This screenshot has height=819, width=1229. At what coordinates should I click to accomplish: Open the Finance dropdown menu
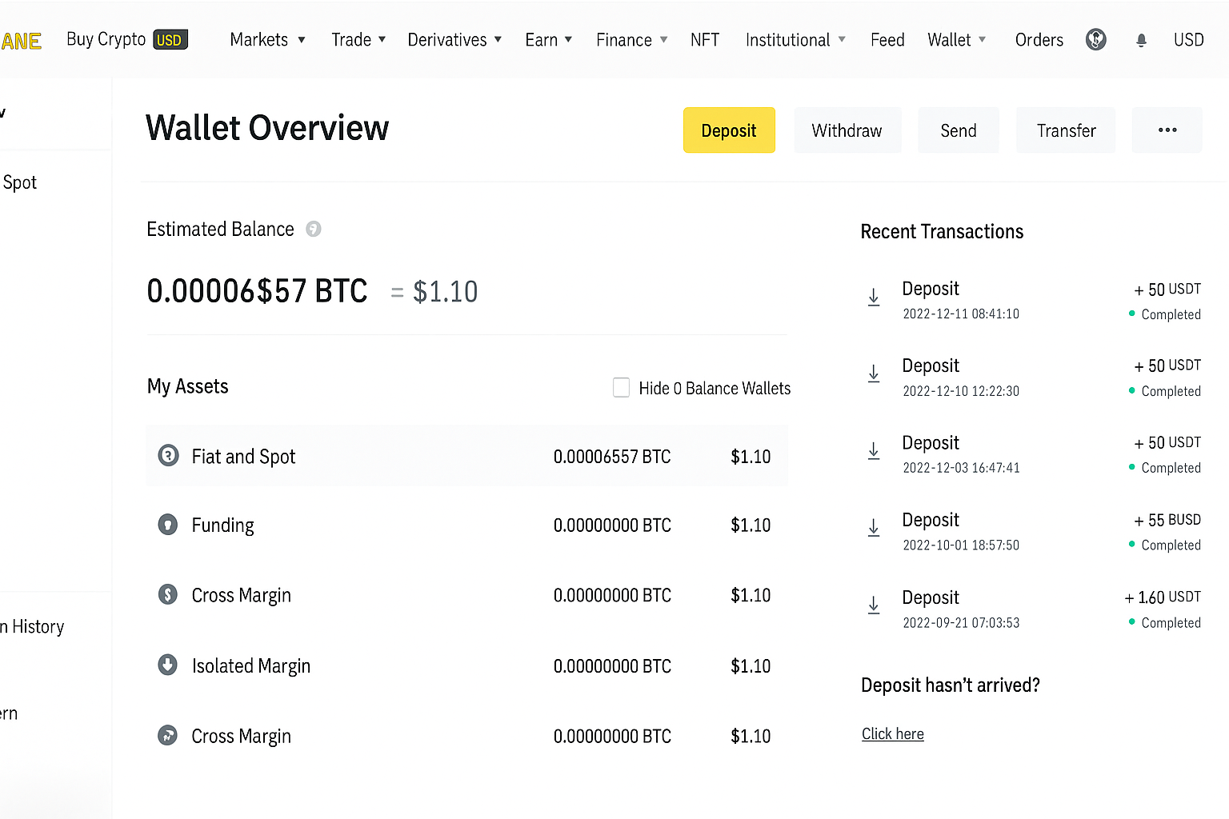click(x=631, y=40)
